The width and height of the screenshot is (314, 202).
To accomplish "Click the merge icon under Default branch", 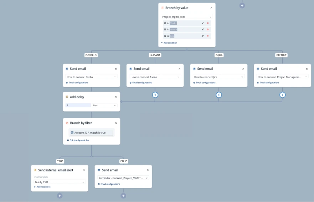I will (x=283, y=95).
